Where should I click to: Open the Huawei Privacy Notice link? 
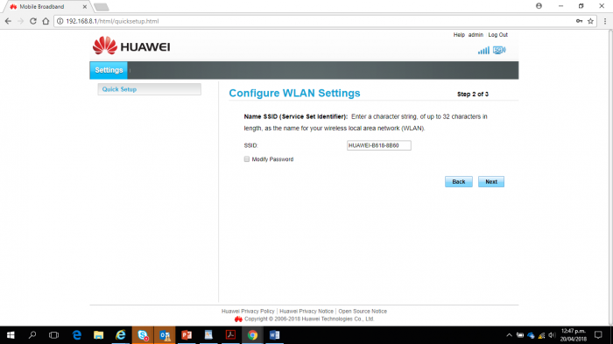[x=306, y=311]
